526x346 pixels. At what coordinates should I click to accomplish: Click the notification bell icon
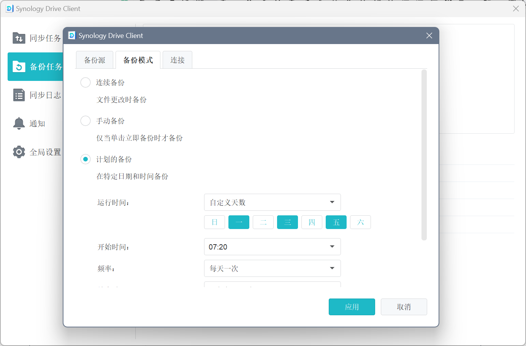pos(19,123)
